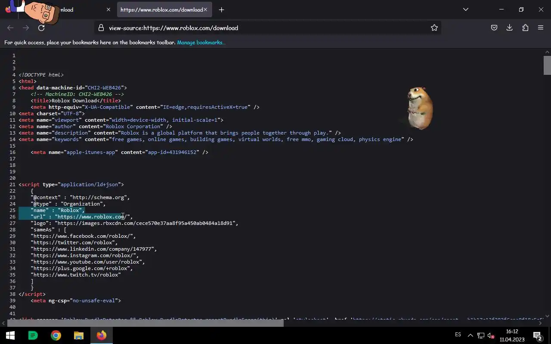Click the linkedin.com/company URL on line 31
The image size is (551, 344).
pyautogui.click(x=92, y=249)
